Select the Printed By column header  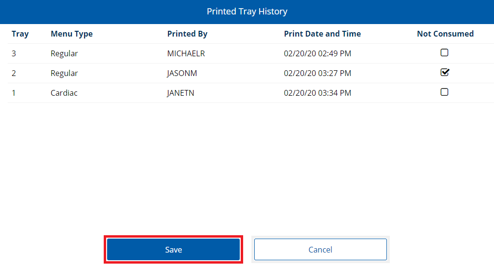click(x=187, y=34)
